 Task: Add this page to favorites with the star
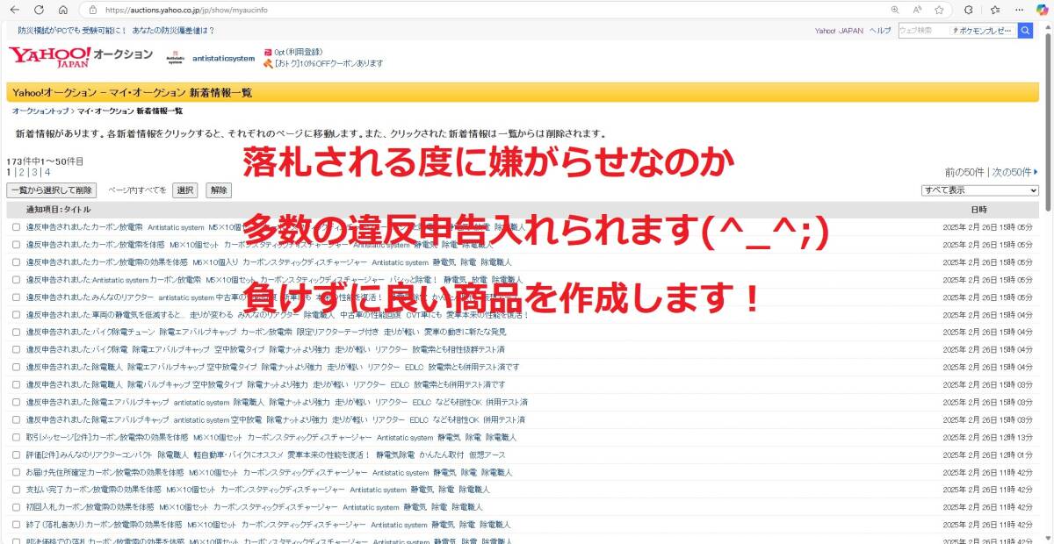click(x=939, y=10)
